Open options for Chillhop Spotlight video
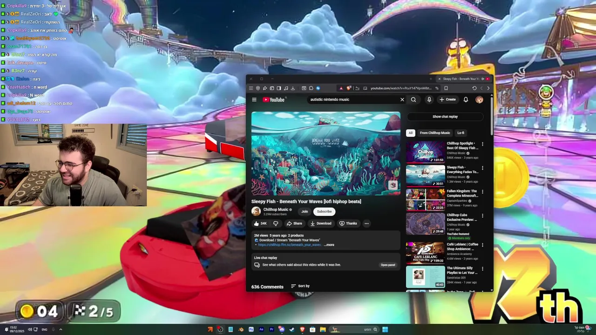Viewport: 596px width, 335px height. coord(482,144)
